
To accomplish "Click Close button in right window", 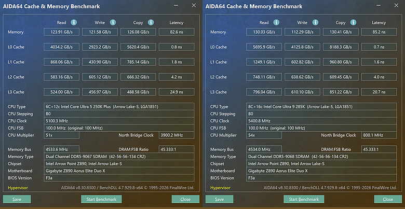I will pos(388,199).
